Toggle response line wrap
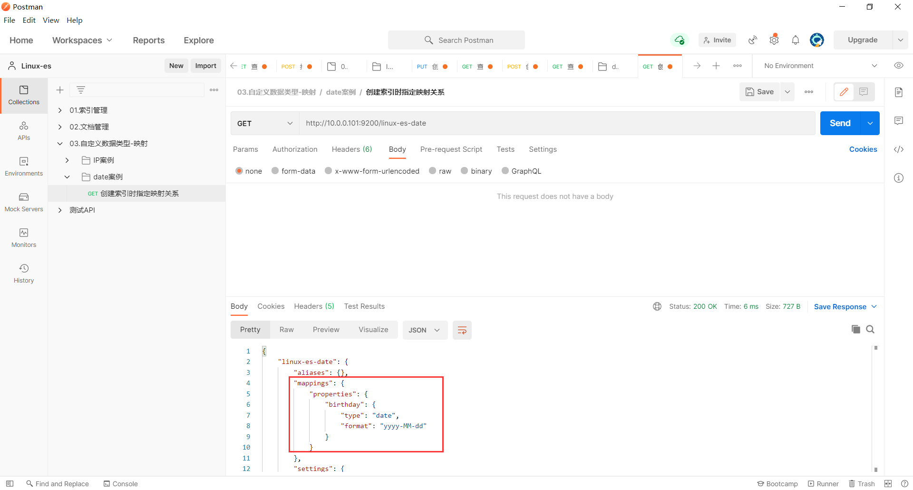This screenshot has height=490, width=913. (462, 330)
